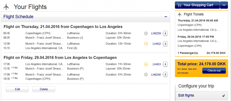The height and width of the screenshot is (101, 231).
Task: Click the airplane icon next to Your Flights
Action: [x=6, y=7]
